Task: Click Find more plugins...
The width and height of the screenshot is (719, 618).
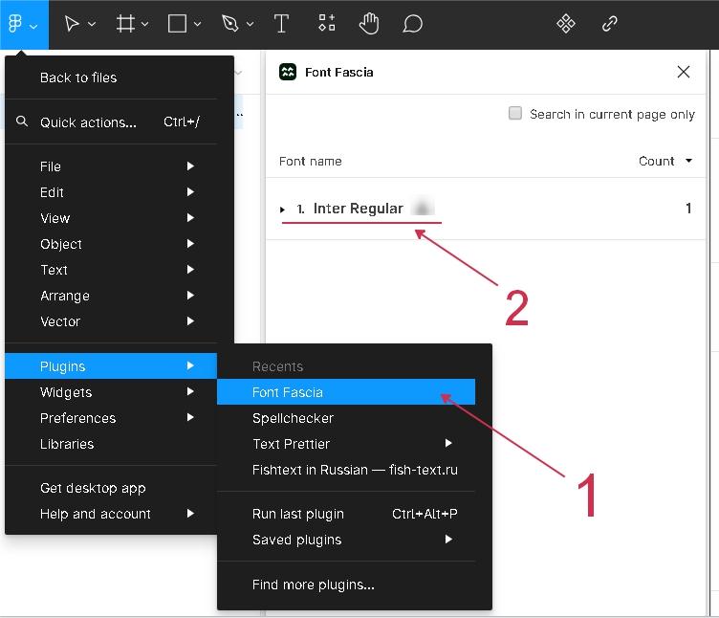Action: (313, 585)
